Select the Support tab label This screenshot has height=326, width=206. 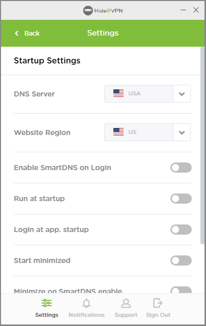126,315
